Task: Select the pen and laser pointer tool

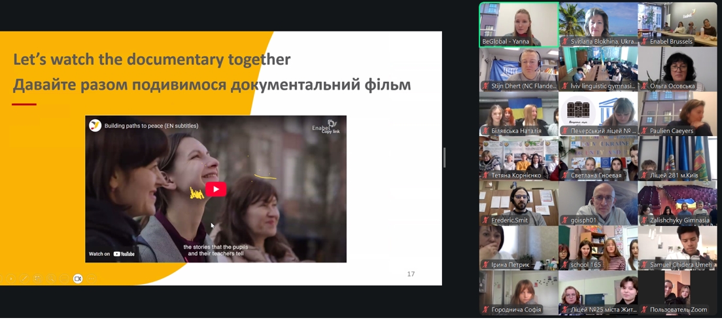Action: [24, 279]
